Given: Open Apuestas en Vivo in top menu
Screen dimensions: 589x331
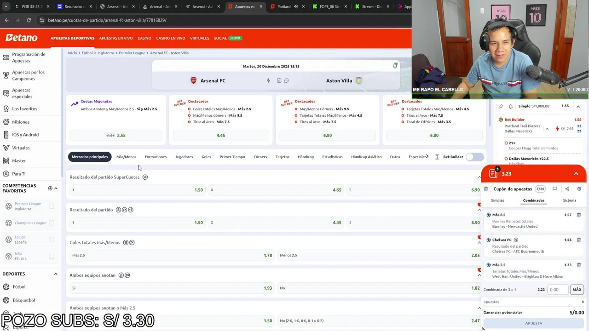Looking at the screenshot, I should coord(116,38).
